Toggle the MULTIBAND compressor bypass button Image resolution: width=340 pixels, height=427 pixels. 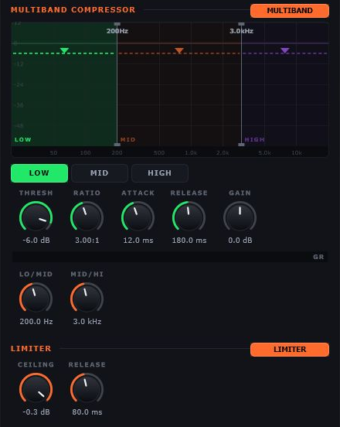pos(290,11)
